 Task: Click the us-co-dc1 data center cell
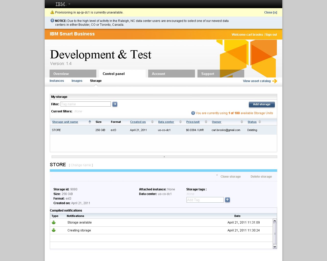tap(164, 130)
